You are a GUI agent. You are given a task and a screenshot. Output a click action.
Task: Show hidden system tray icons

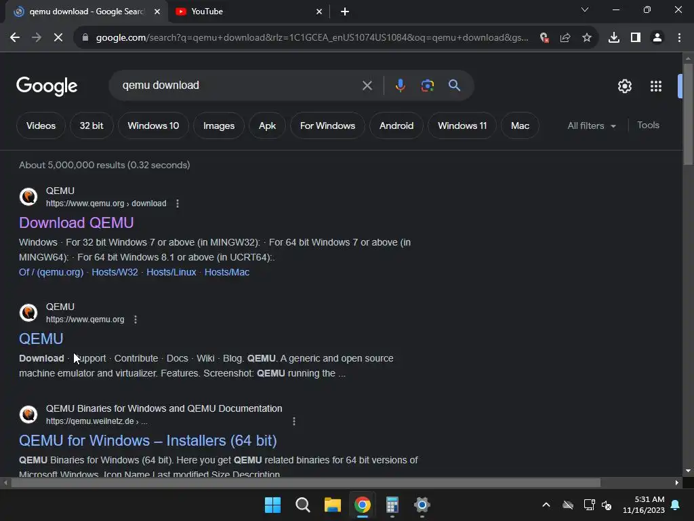click(x=546, y=505)
